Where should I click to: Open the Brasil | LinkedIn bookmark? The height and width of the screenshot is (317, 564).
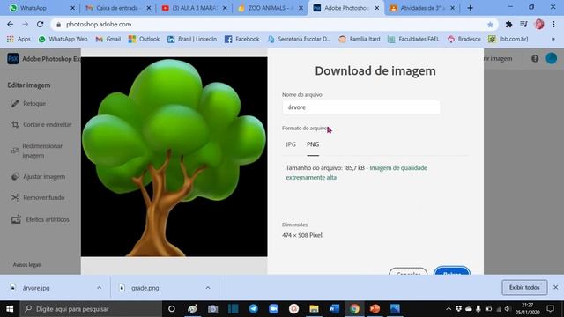pos(192,39)
